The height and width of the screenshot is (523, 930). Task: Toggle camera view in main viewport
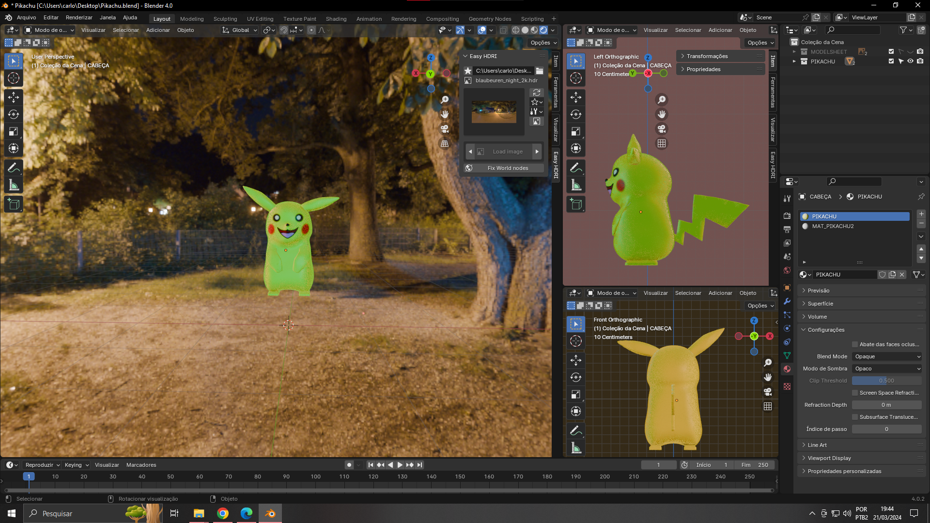coord(445,129)
